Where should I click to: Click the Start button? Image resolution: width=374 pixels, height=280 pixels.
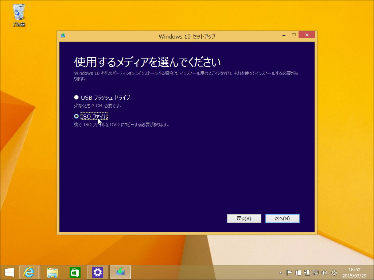(9, 272)
